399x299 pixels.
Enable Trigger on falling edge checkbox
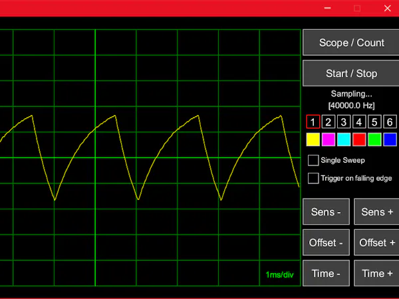313,178
